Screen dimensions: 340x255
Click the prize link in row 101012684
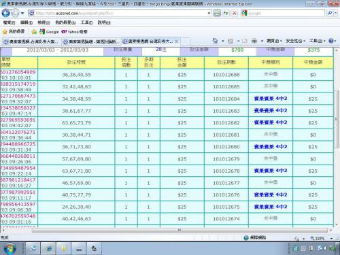271,99
